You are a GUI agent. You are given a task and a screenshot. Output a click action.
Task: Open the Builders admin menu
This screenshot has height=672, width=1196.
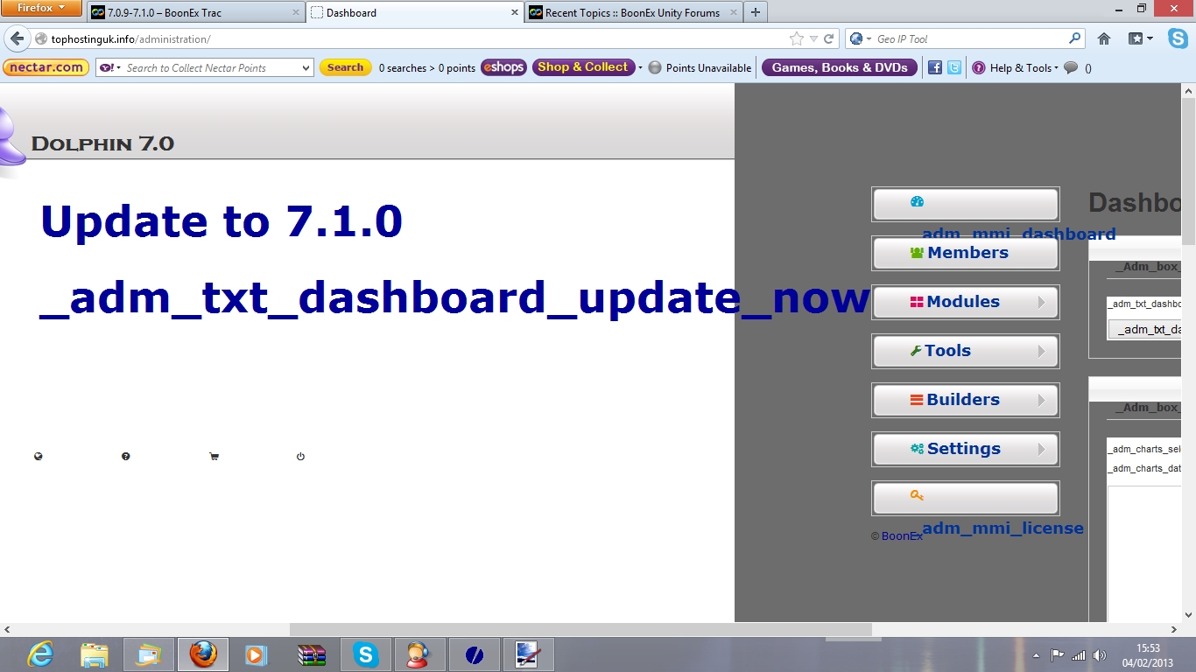tap(965, 400)
